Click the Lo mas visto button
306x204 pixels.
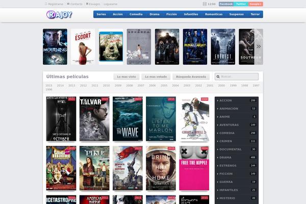click(x=126, y=76)
